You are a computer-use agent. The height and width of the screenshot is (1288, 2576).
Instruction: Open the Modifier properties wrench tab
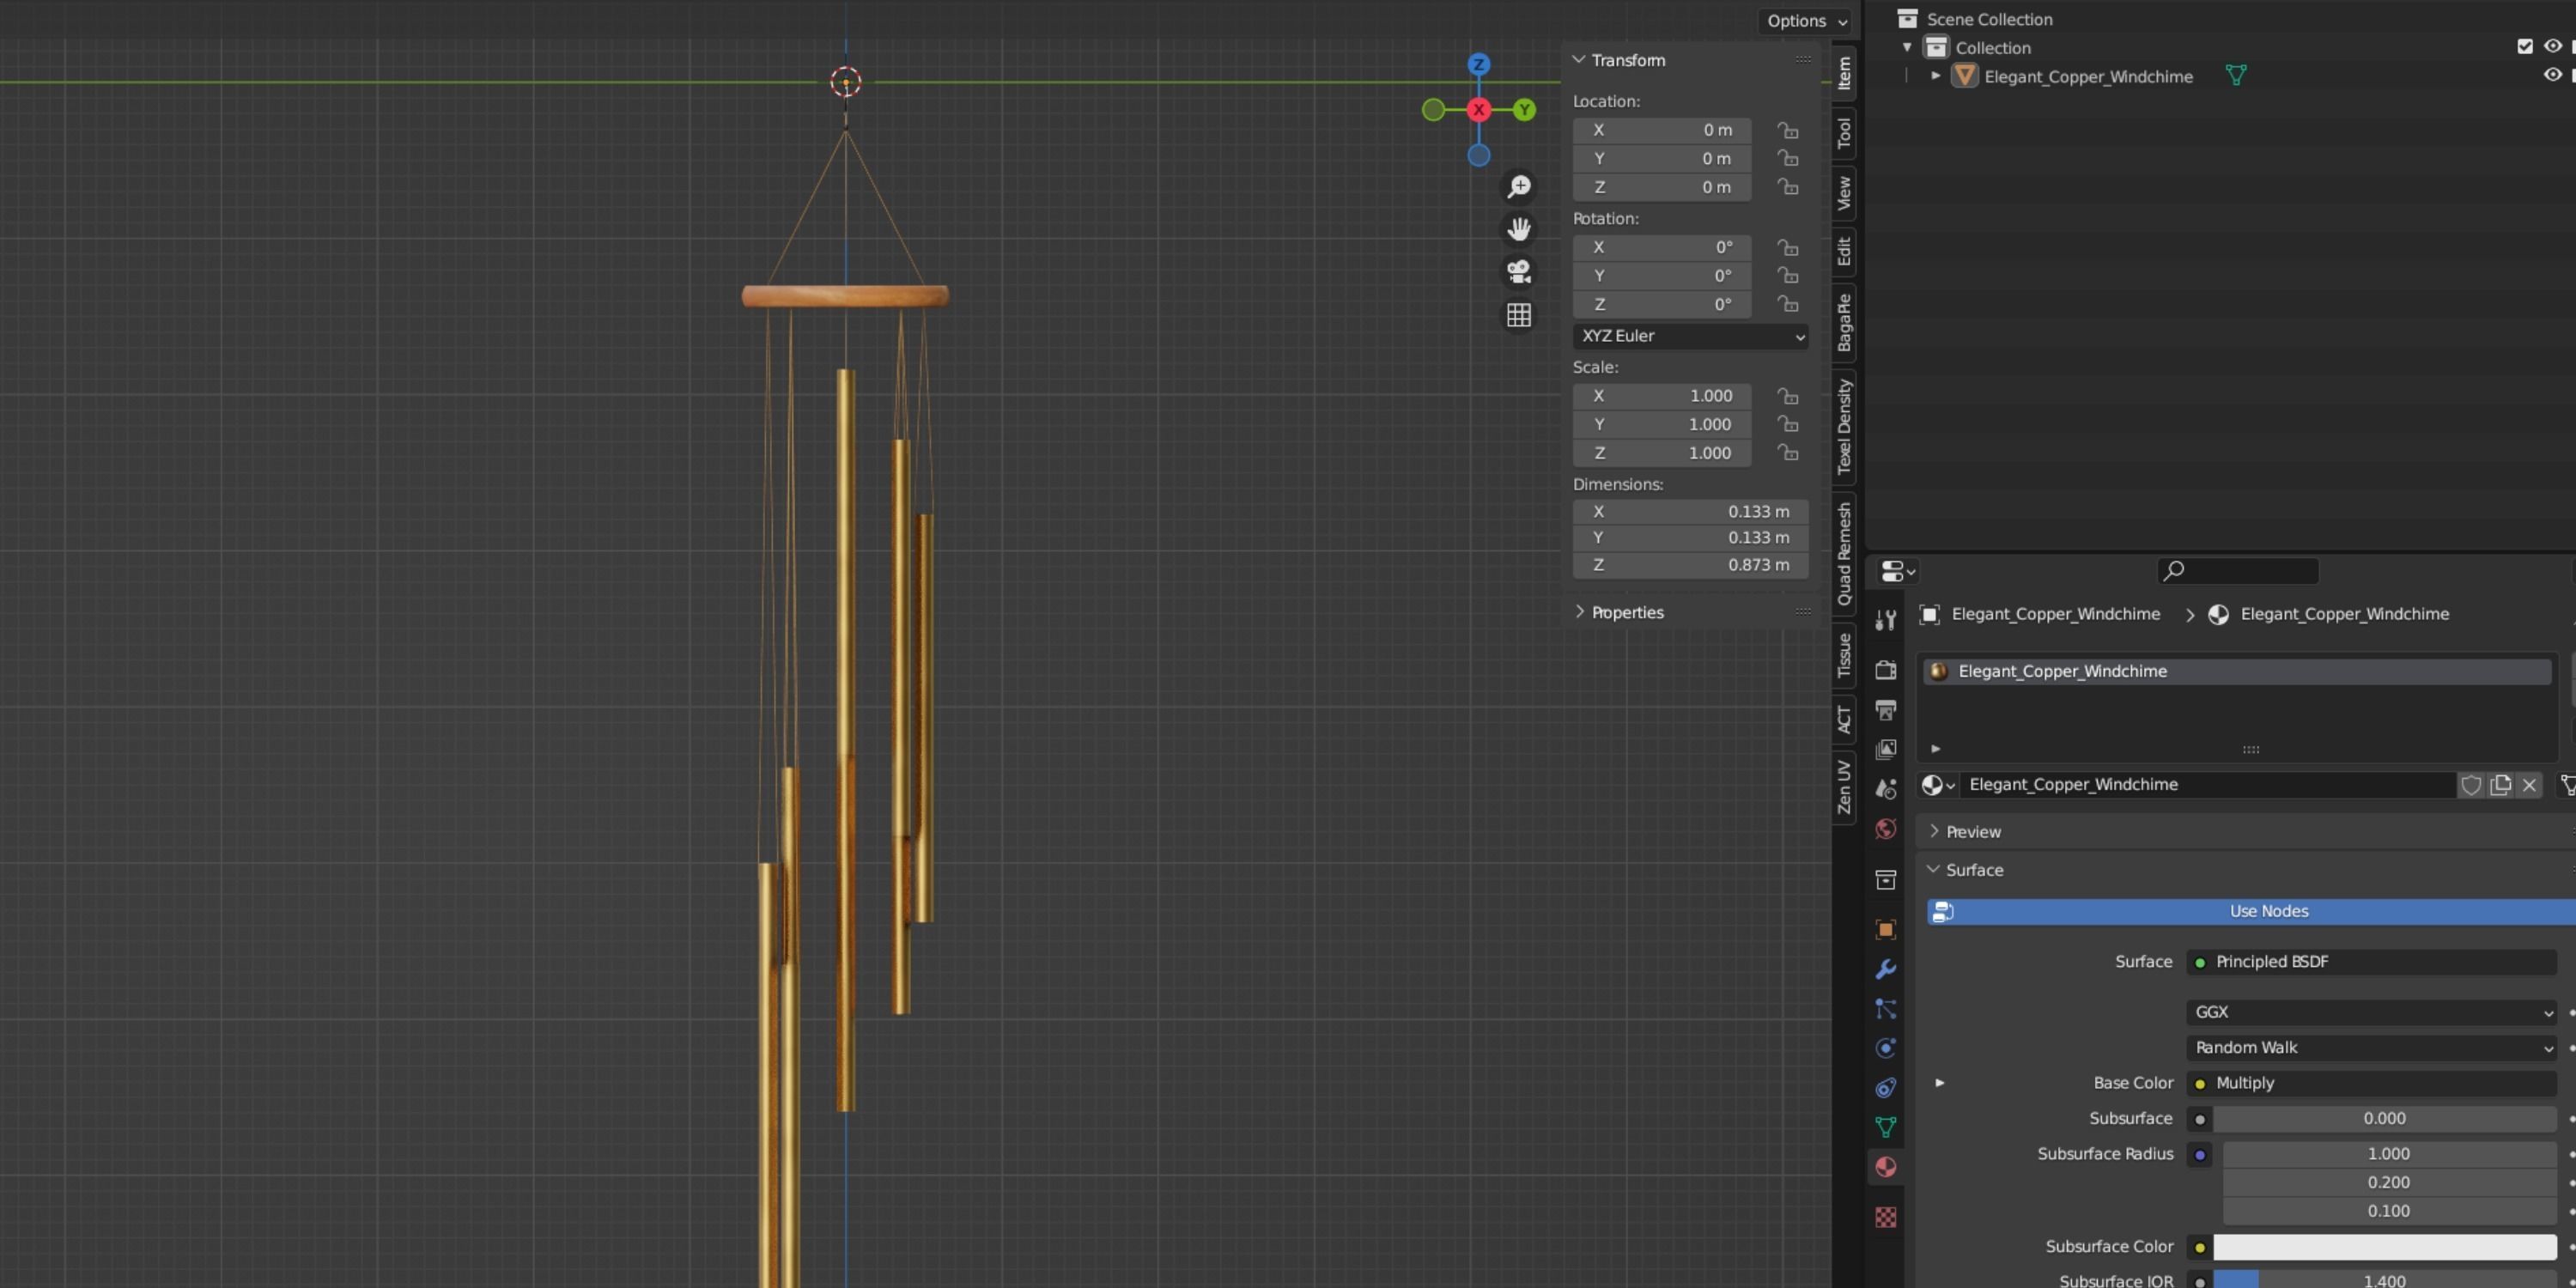tap(1885, 969)
